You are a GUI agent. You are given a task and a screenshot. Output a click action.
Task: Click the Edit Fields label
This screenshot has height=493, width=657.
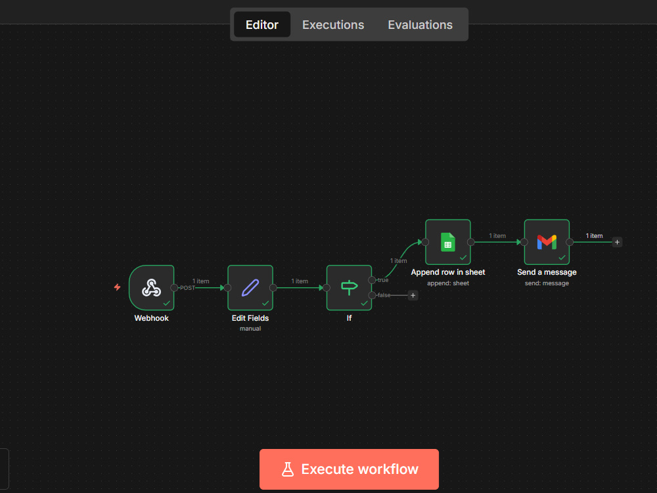pos(250,318)
